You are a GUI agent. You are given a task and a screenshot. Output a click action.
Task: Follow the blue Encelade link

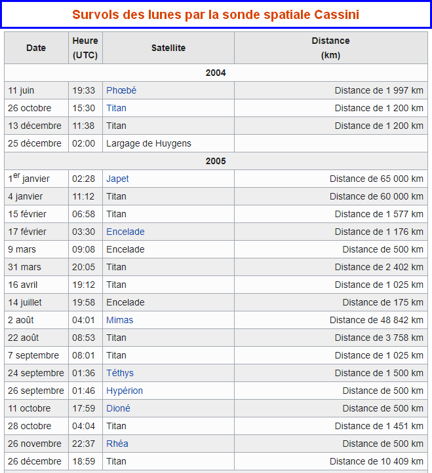(125, 232)
